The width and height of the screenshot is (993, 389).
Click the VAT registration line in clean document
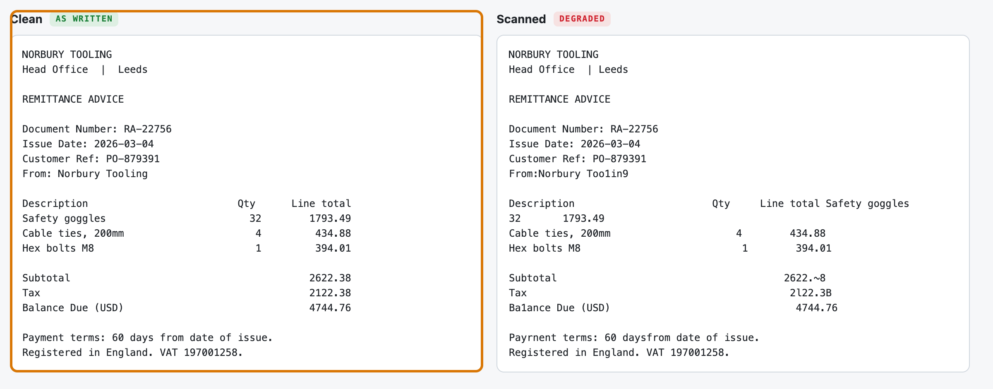tap(132, 353)
